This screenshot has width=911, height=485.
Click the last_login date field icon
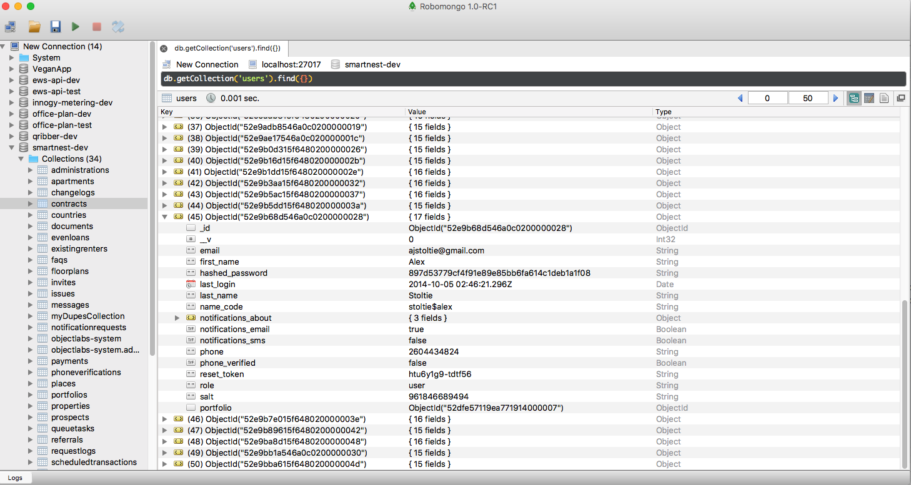click(x=191, y=284)
